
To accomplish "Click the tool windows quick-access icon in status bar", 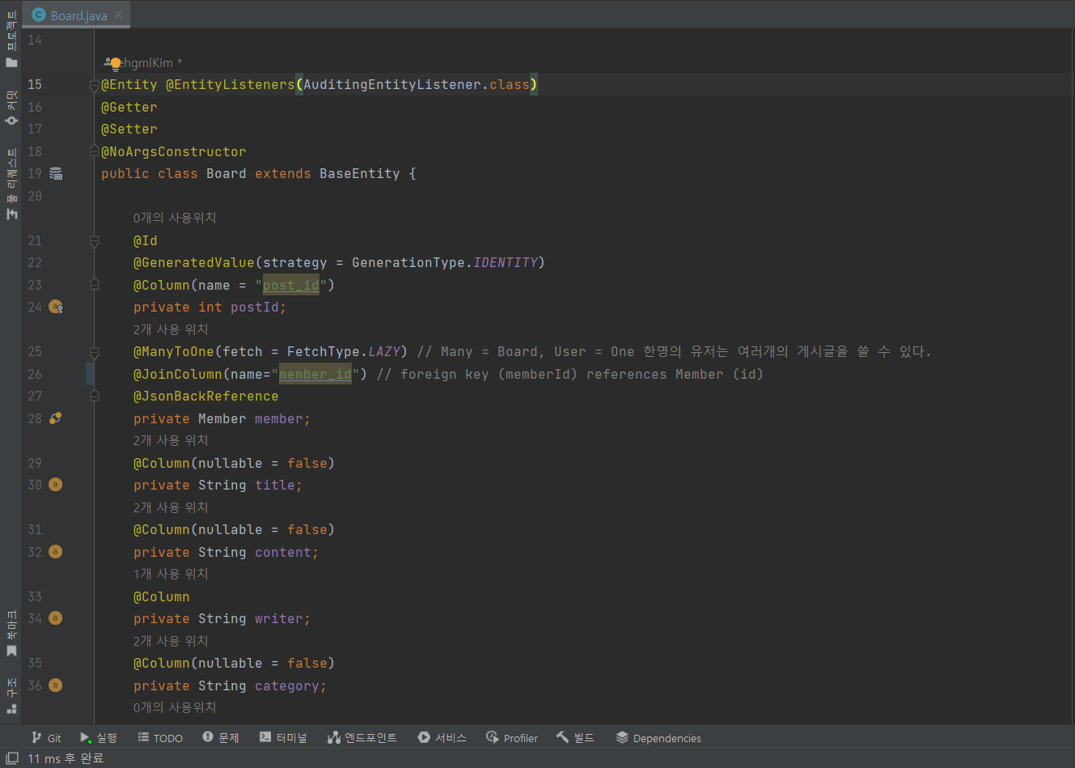I will click(11, 758).
